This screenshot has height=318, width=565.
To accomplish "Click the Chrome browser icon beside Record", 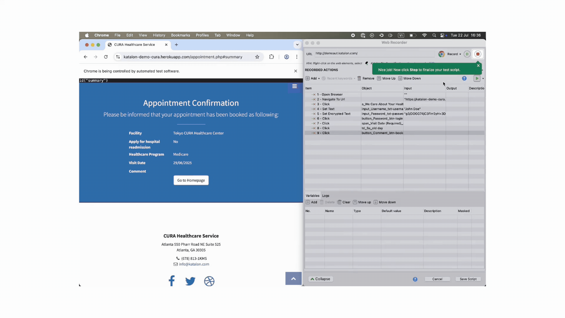I will click(441, 54).
